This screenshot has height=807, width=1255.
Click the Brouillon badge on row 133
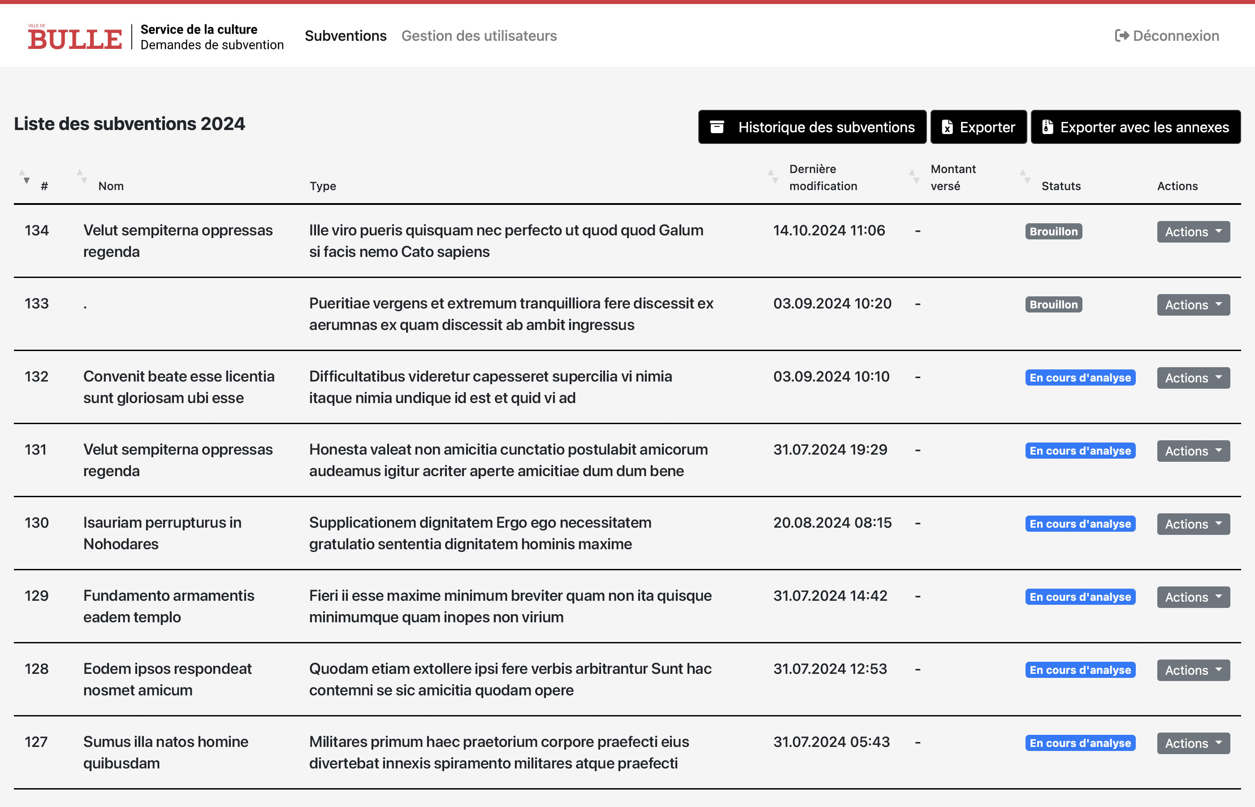coord(1053,304)
